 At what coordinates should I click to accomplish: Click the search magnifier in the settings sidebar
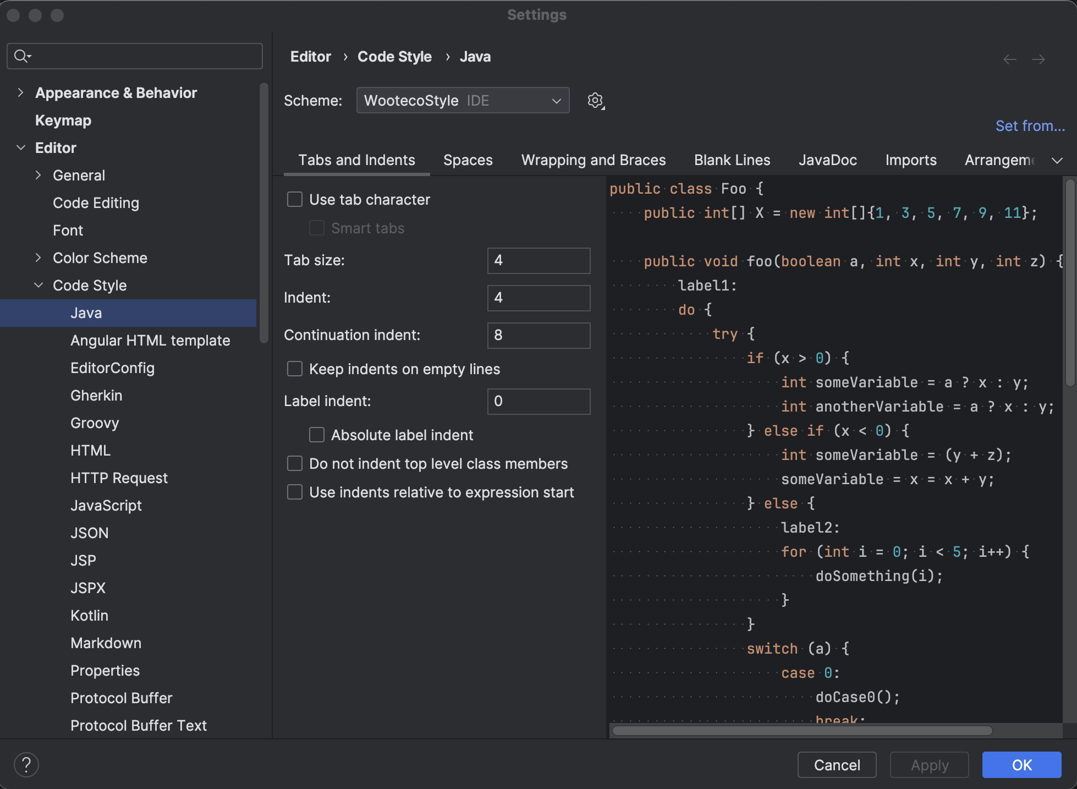(x=21, y=56)
